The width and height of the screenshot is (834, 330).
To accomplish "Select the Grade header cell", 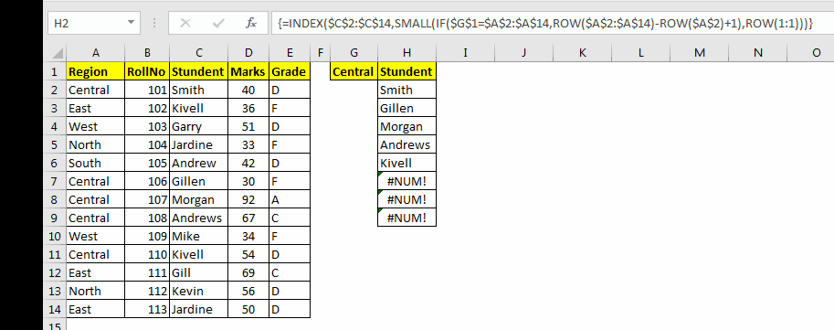I will (x=290, y=72).
